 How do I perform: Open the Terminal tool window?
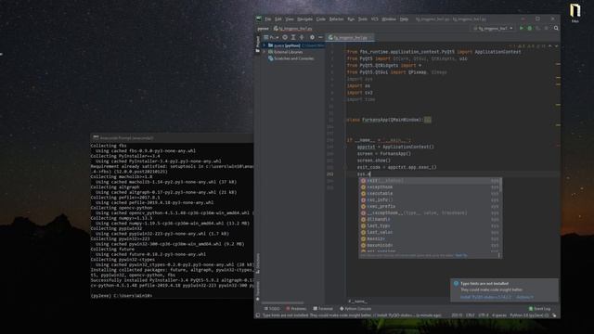tap(323, 309)
